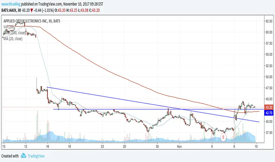
Task: Click the 47.50 price axis label
Action: [269, 88]
